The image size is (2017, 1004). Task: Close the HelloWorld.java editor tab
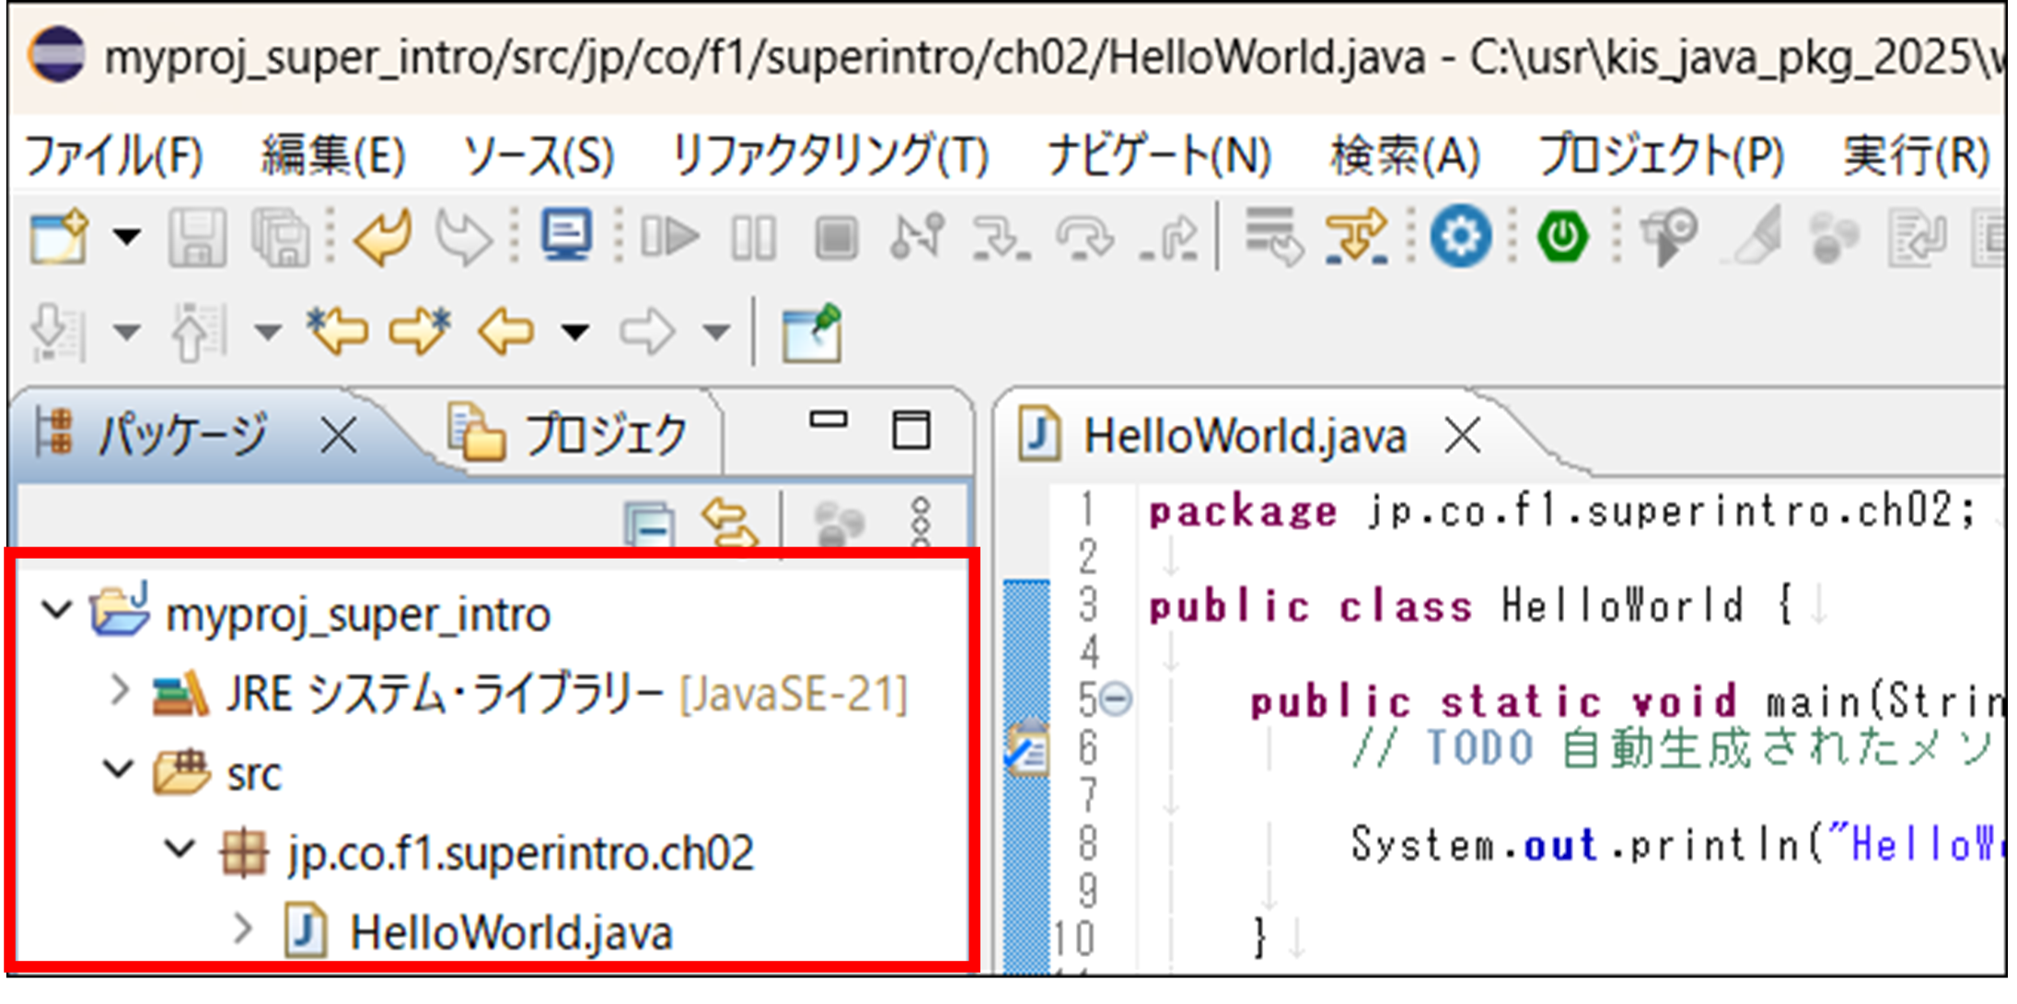tap(1463, 434)
